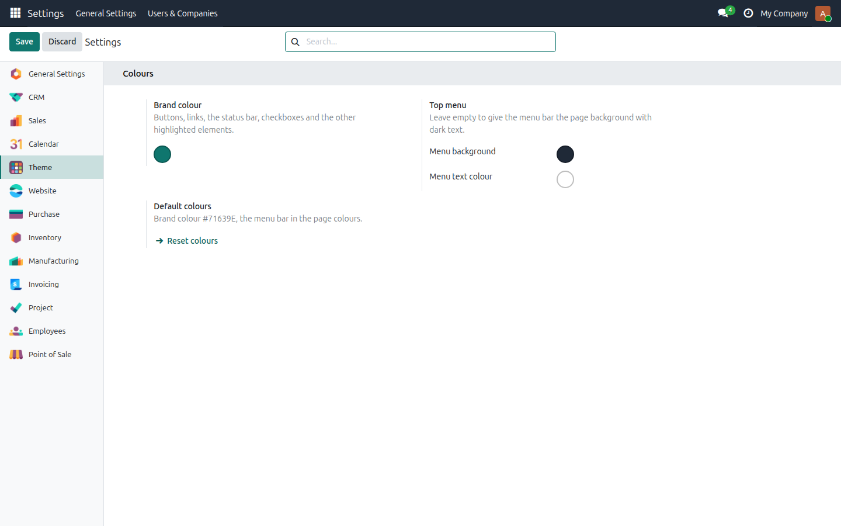Select the Website sidebar label
Image resolution: width=841 pixels, height=526 pixels.
[x=43, y=191]
